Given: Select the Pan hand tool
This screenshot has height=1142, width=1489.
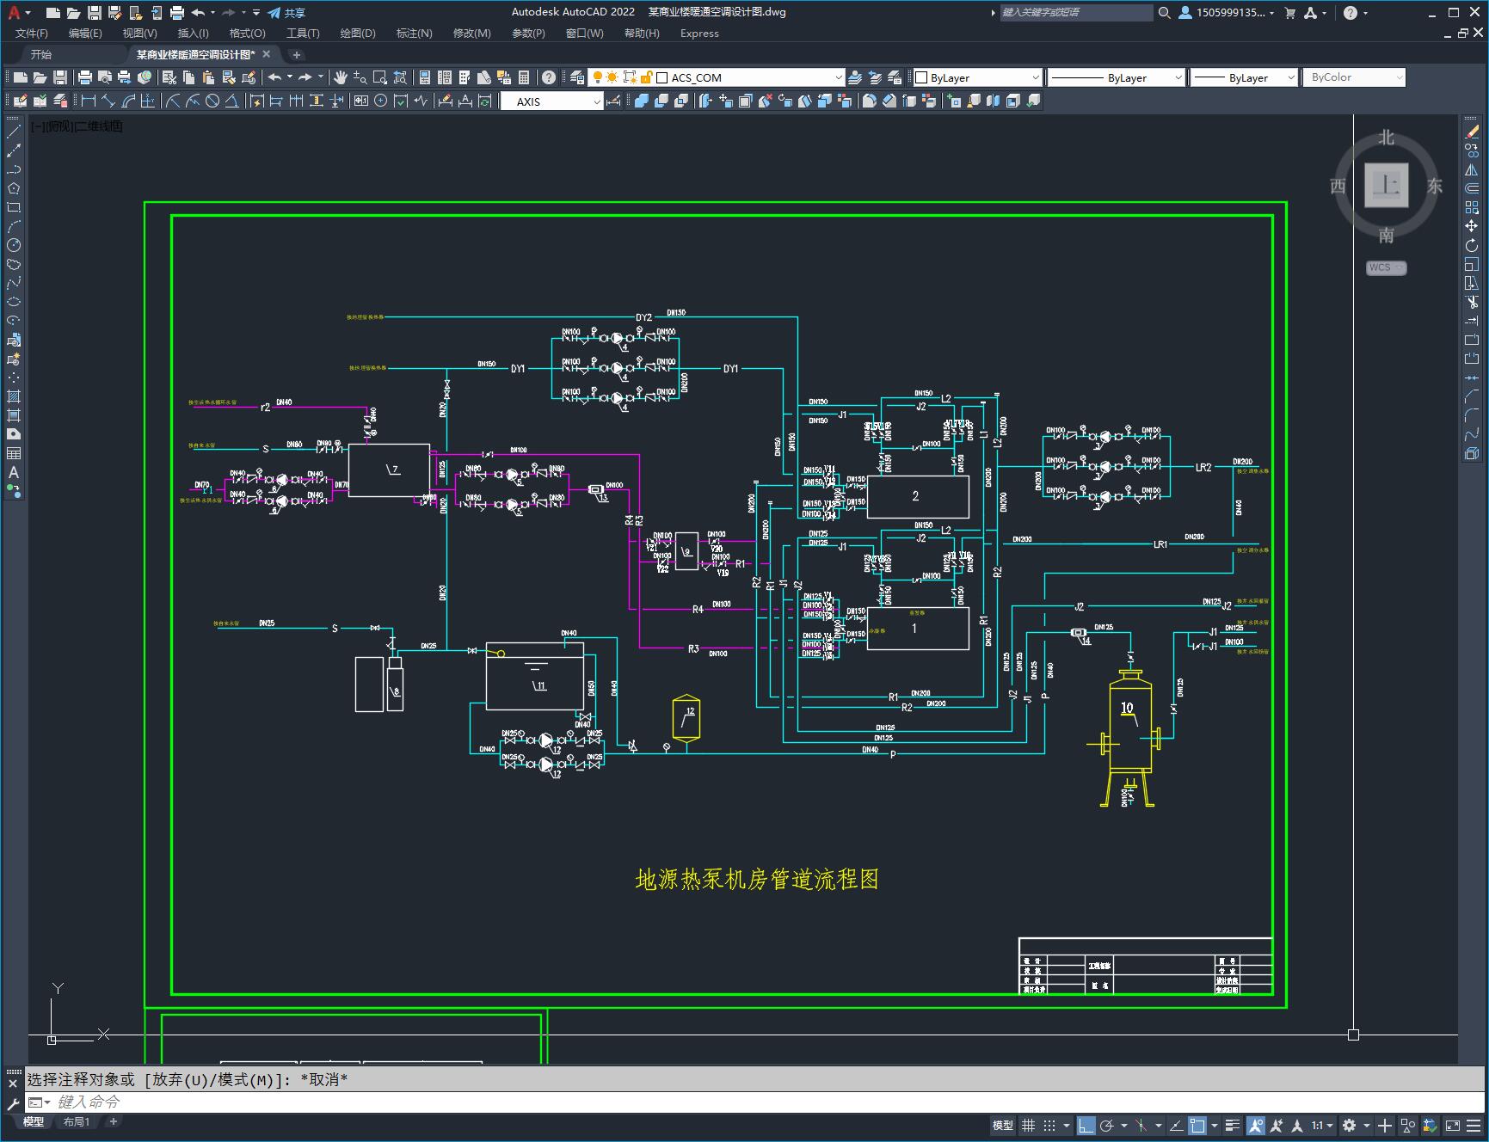Looking at the screenshot, I should 341,77.
